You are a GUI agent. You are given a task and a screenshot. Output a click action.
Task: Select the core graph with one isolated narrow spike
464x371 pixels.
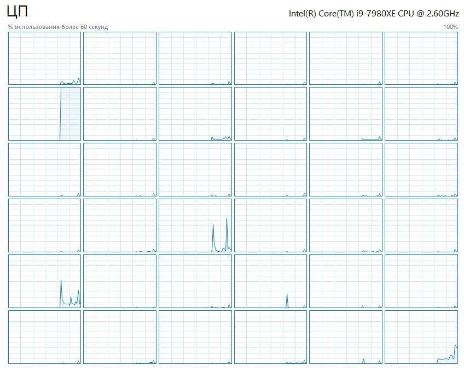(270, 281)
